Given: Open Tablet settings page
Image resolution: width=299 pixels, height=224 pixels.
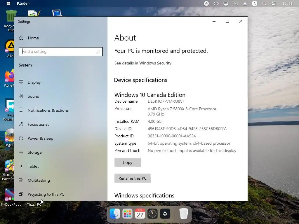Looking at the screenshot, I should (33, 166).
